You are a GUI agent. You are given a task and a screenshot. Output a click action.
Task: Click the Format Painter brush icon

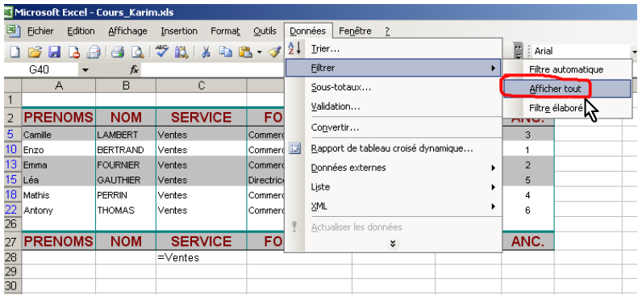pos(275,52)
